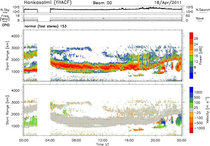Image resolution: width=210 pixels, height=146 pixels.
Task: Click the 1000 tick on the power panel
Action: (x=15, y=71)
